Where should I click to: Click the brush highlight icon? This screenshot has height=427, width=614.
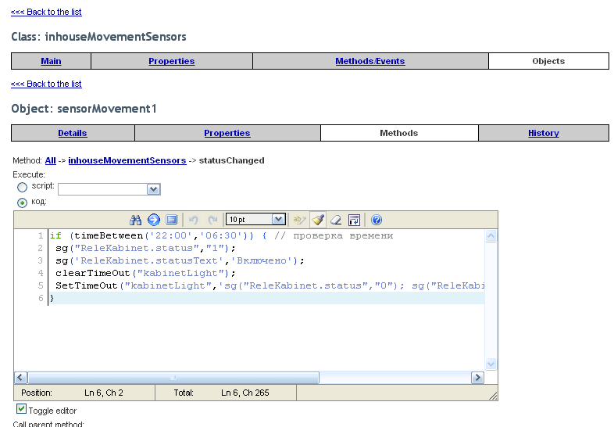pyautogui.click(x=318, y=220)
